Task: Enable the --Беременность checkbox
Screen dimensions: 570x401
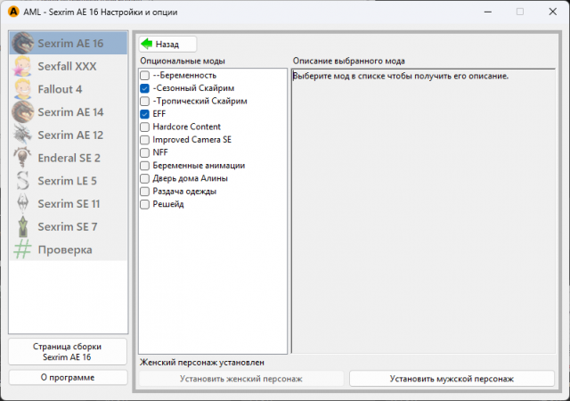Action: coord(145,76)
